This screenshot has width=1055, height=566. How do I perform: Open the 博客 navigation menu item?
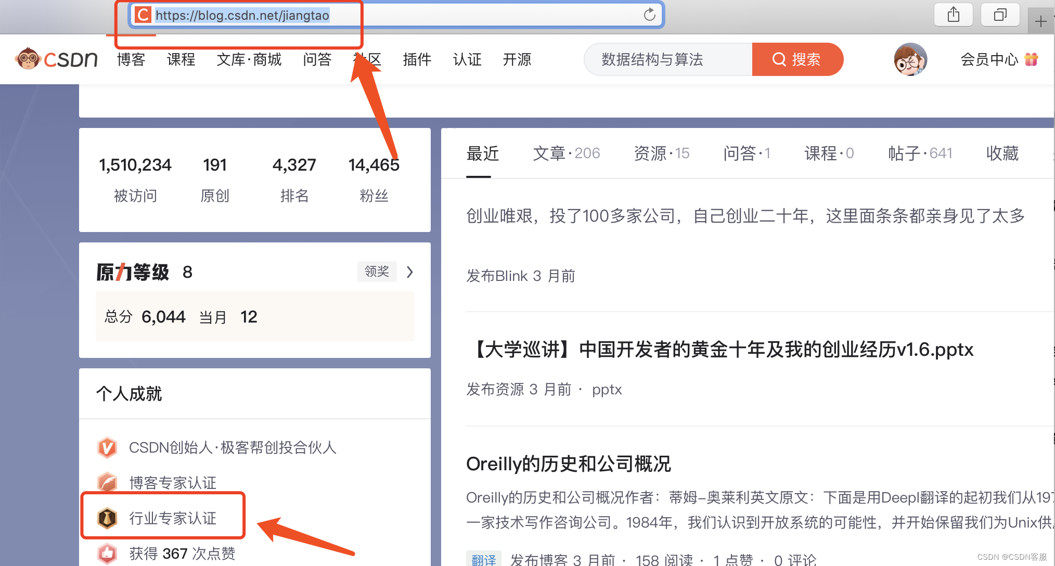coord(131,59)
